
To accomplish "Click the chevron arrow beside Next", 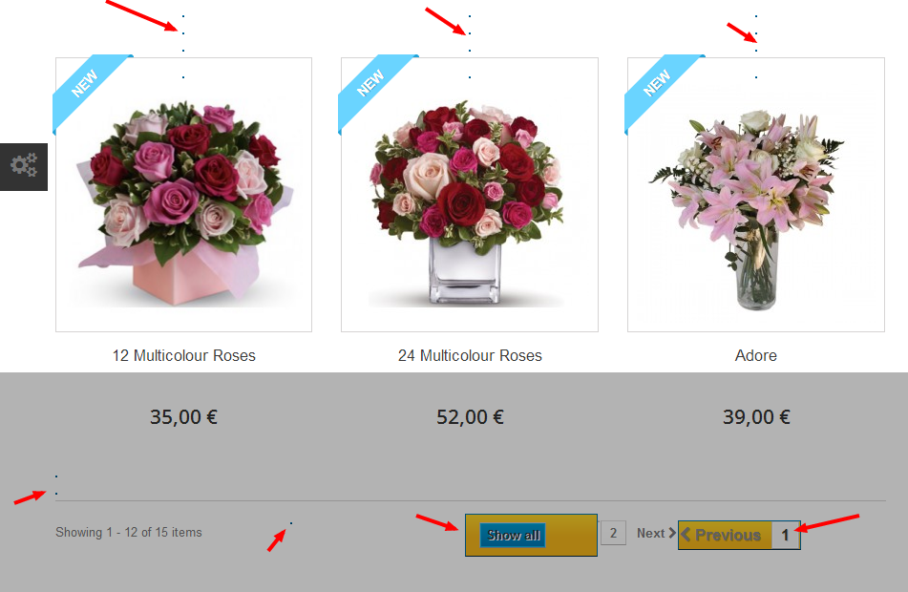I will tap(672, 533).
